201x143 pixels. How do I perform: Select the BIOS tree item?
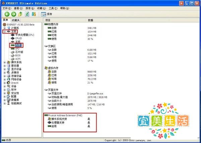(x=18, y=56)
